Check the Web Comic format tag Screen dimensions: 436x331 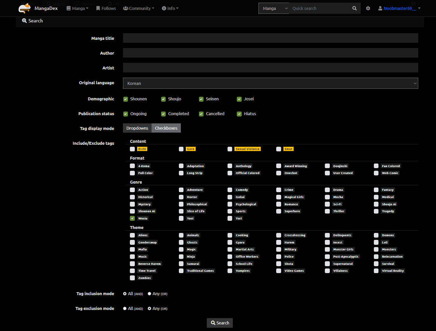click(376, 173)
